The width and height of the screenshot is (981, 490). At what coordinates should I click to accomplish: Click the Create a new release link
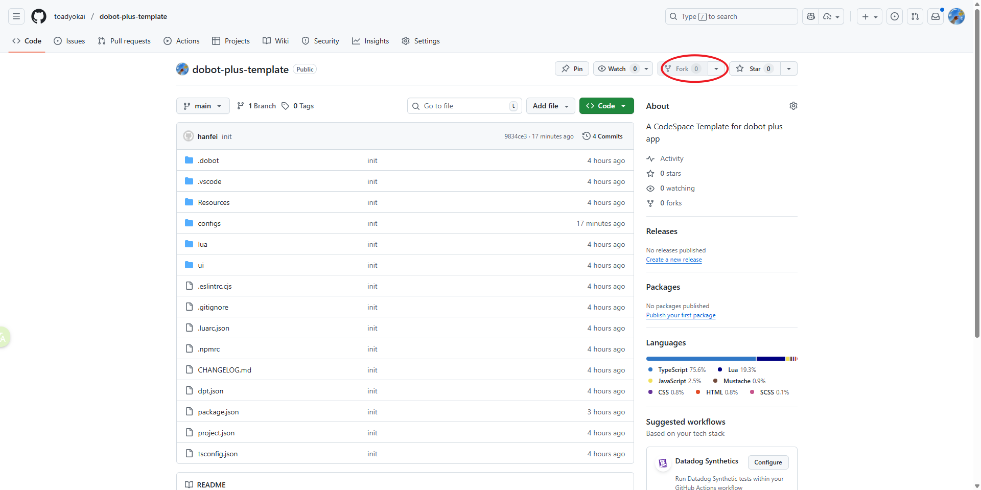click(673, 260)
